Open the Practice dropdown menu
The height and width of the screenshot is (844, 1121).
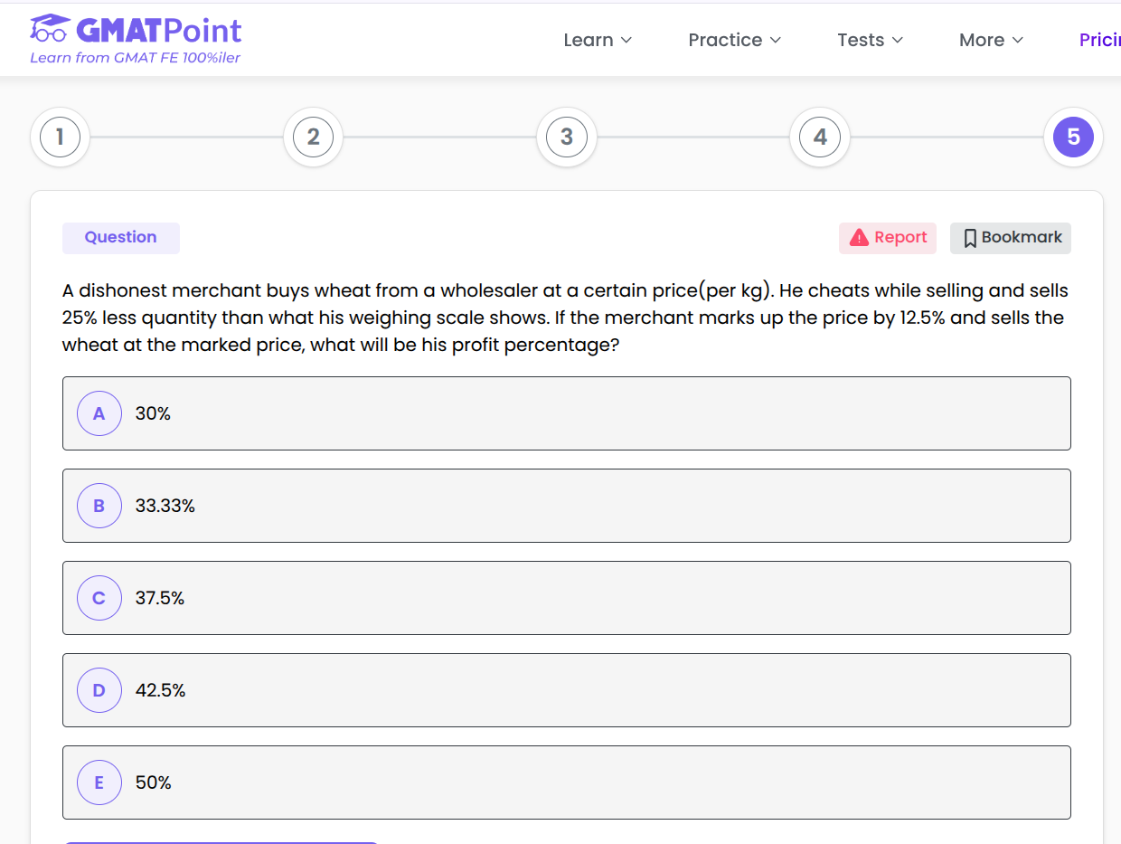click(x=734, y=40)
